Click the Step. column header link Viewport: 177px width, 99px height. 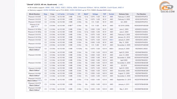tap(45, 14)
